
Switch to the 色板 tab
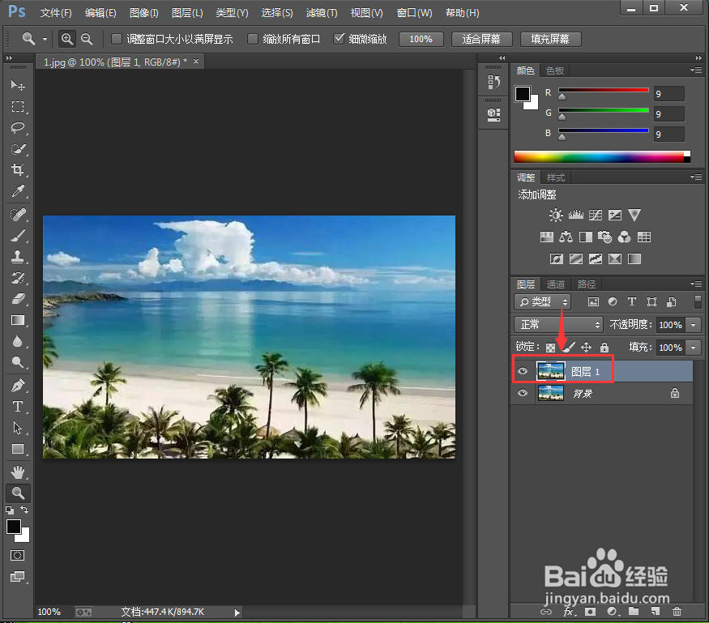(555, 70)
